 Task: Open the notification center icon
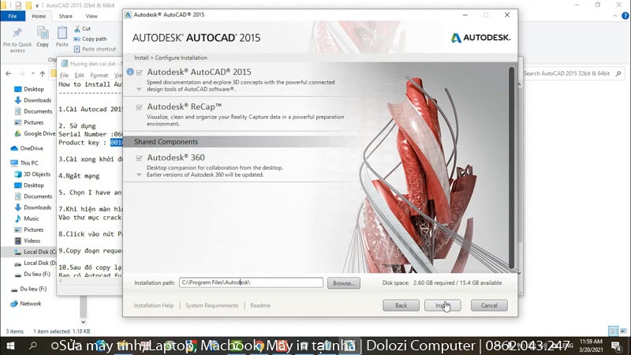tap(616, 346)
